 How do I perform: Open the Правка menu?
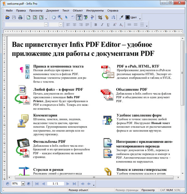click(21, 11)
